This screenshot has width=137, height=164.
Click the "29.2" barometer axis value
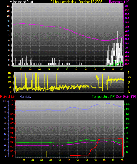pos(127,39)
